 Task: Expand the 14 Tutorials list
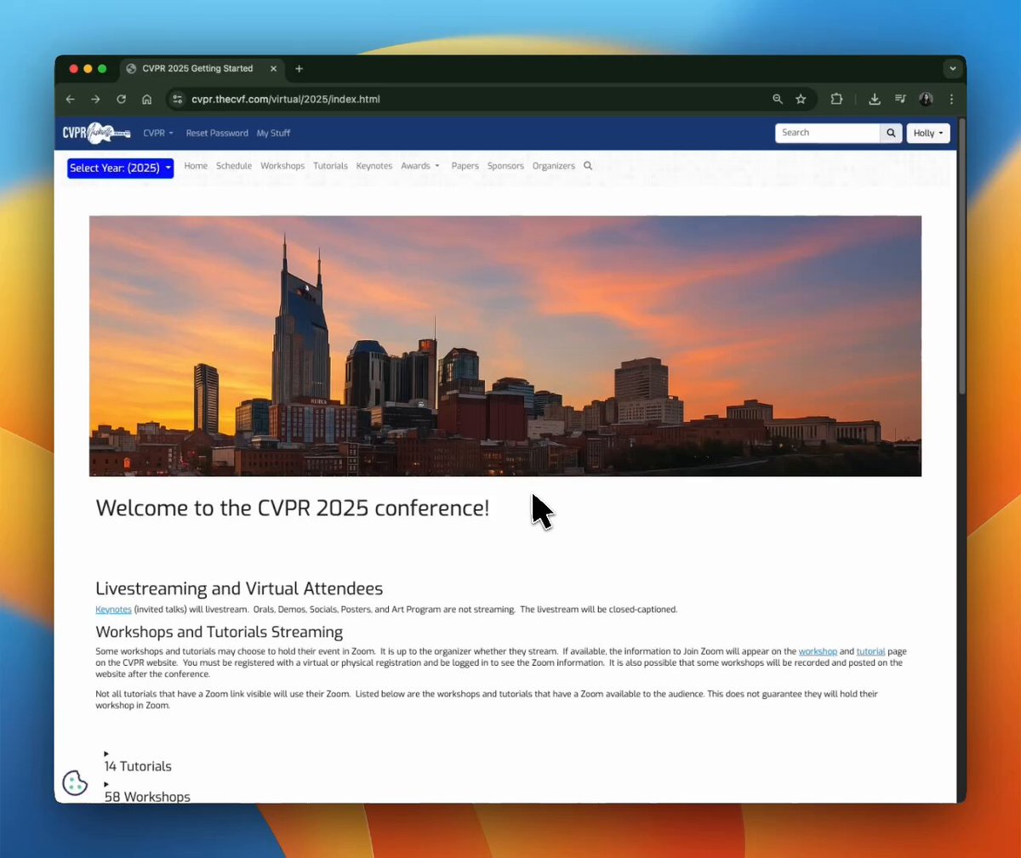coord(138,766)
